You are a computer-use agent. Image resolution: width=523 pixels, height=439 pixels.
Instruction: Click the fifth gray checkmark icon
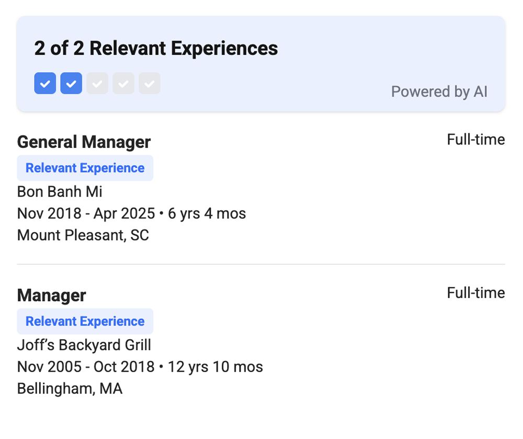pos(150,83)
